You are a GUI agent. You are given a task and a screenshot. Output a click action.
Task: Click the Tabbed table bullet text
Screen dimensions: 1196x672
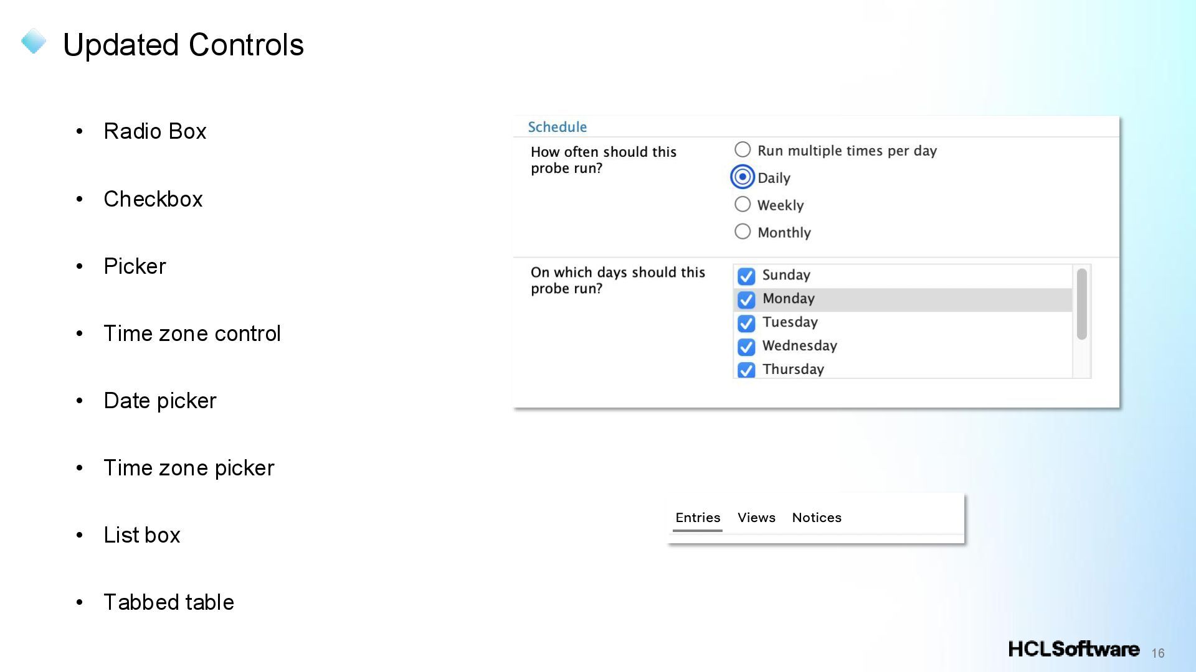(168, 602)
